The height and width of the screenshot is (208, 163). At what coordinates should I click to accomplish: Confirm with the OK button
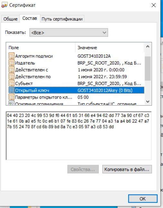tap(143, 199)
